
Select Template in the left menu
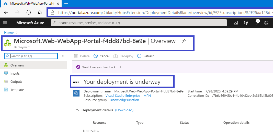pos(33,90)
